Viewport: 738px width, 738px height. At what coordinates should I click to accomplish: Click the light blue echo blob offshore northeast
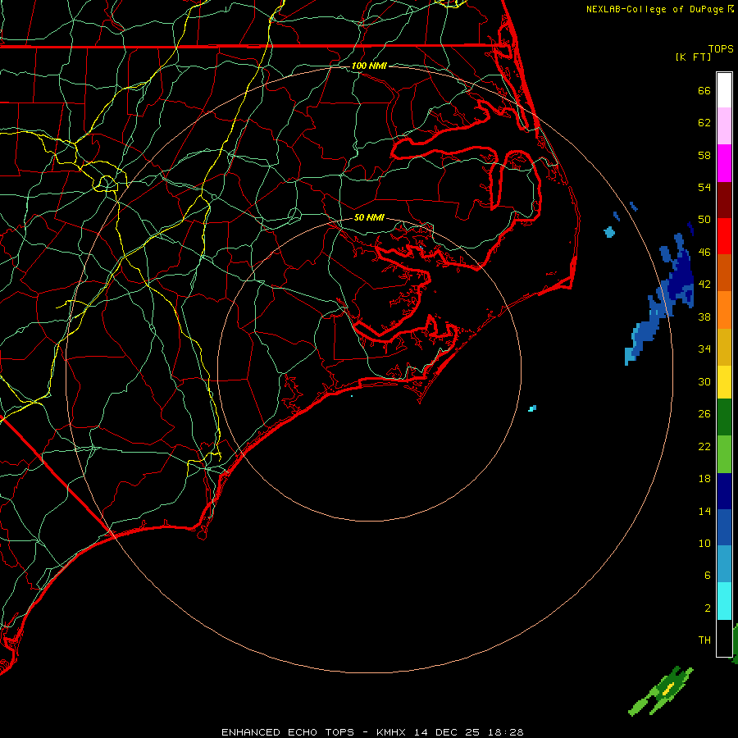tap(609, 232)
